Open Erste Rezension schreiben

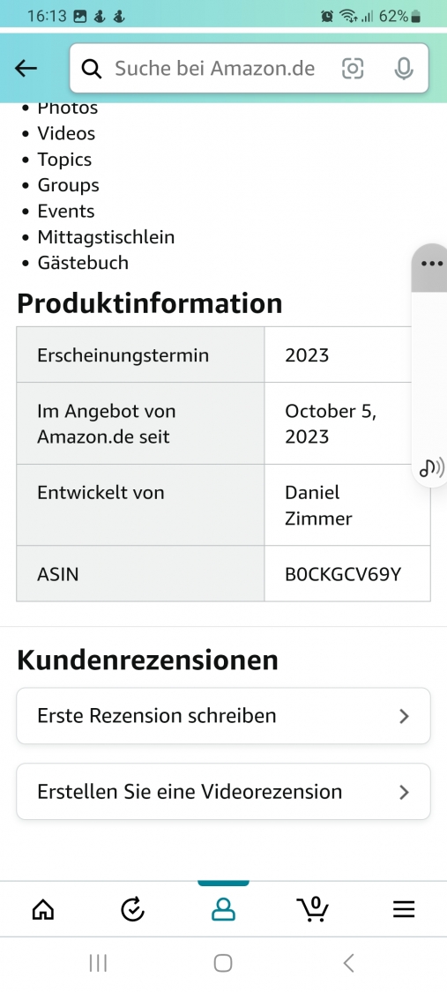(x=223, y=715)
